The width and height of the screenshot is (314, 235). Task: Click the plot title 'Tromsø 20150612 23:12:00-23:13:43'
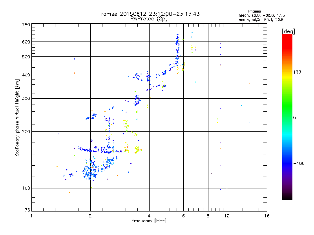coord(149,14)
